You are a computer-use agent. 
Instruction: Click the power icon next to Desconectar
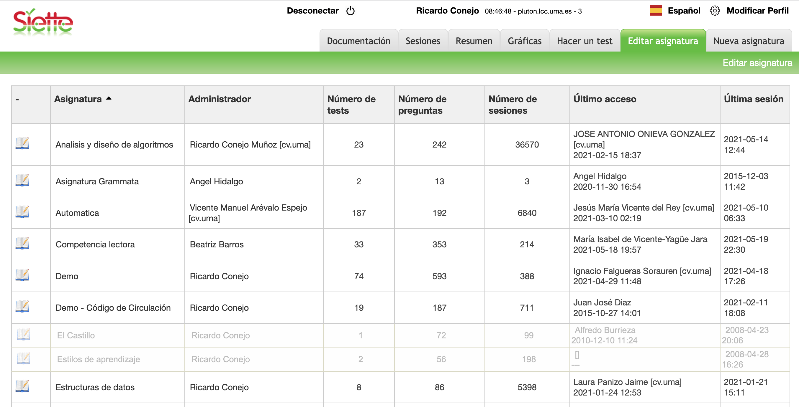pos(351,11)
